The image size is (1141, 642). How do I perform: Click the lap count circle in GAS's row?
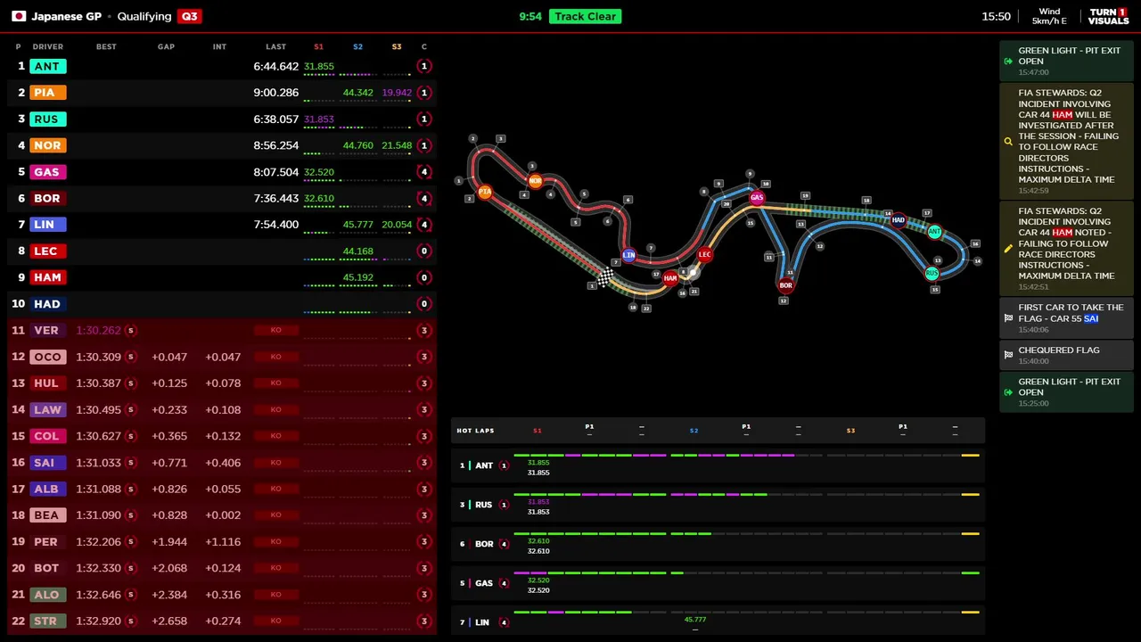coord(424,172)
